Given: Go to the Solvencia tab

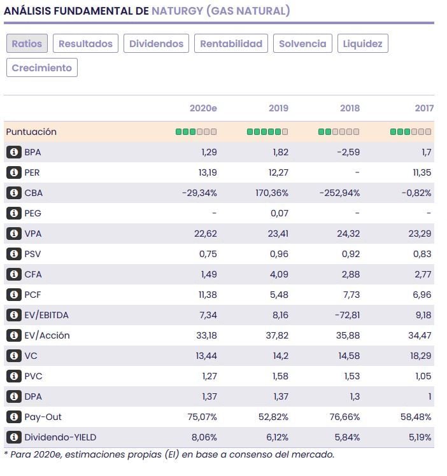Looking at the screenshot, I should (302, 43).
